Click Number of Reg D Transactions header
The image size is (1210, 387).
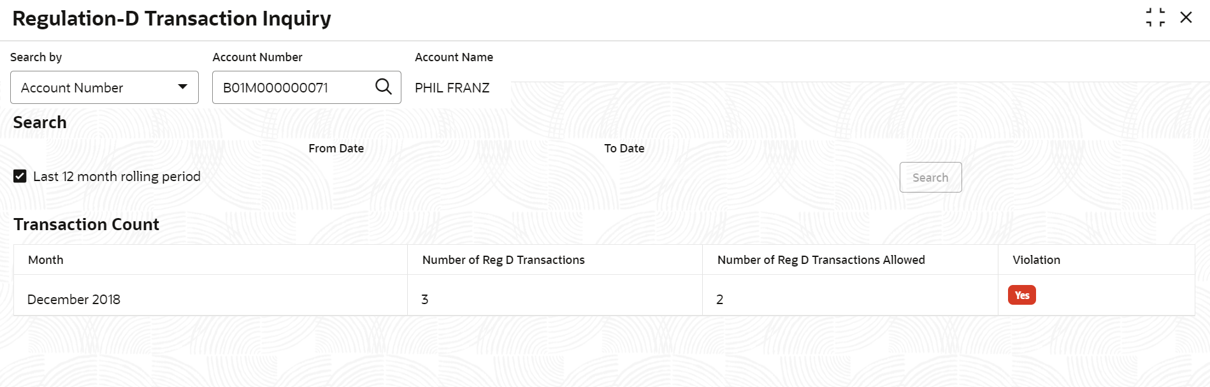click(x=503, y=260)
